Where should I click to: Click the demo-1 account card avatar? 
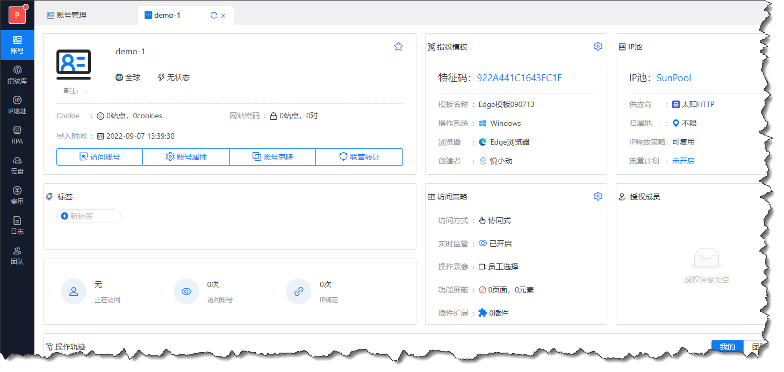[x=74, y=65]
